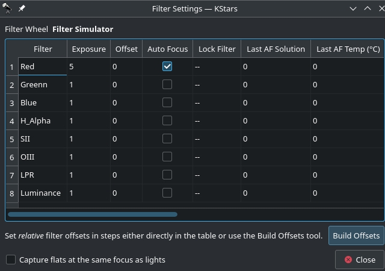The width and height of the screenshot is (385, 271).
Task: Click the Offset column header
Action: (x=126, y=49)
